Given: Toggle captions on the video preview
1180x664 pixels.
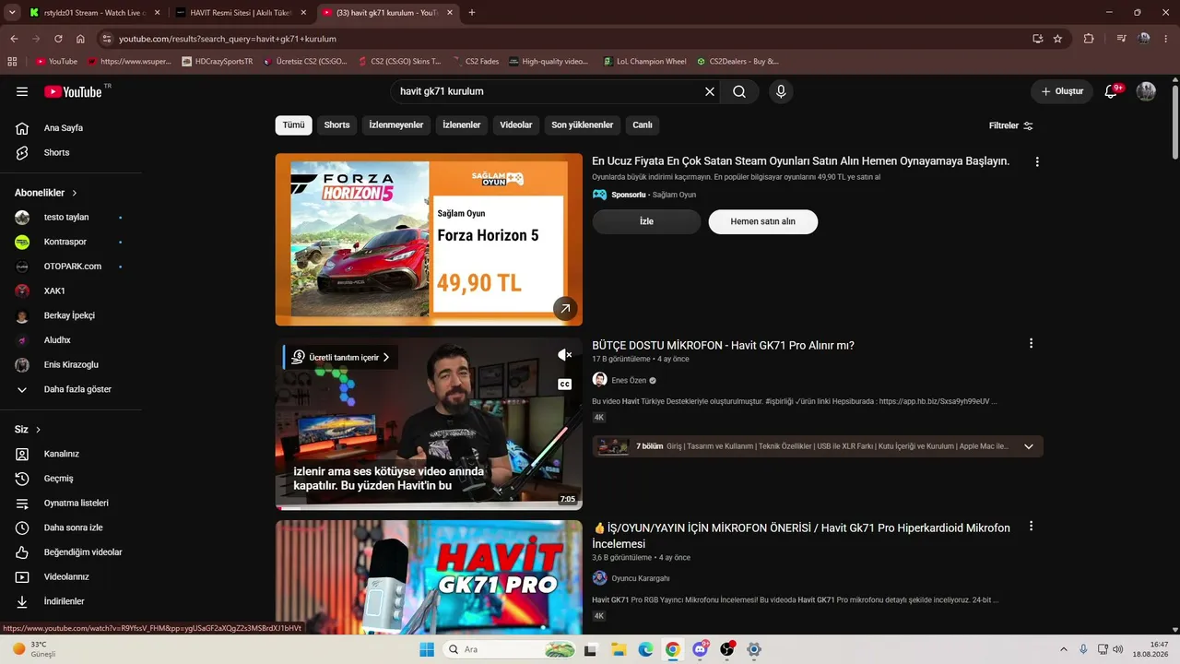Looking at the screenshot, I should click(565, 385).
